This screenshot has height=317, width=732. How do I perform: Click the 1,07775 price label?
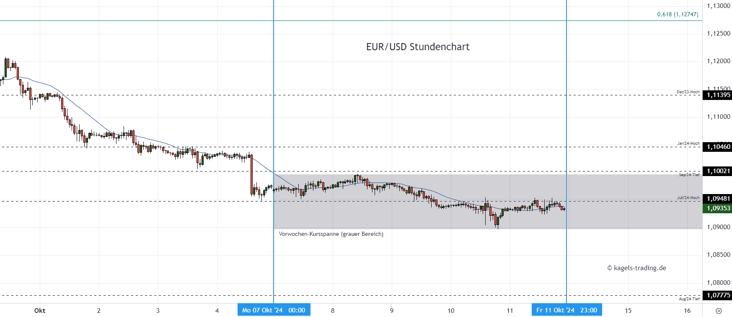pos(717,295)
